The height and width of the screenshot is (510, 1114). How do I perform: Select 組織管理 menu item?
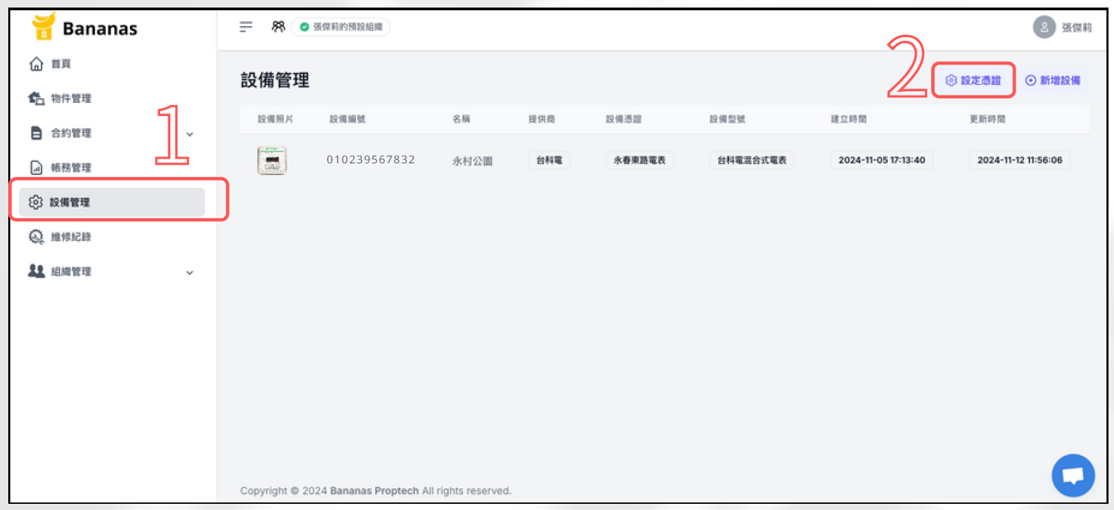(71, 272)
